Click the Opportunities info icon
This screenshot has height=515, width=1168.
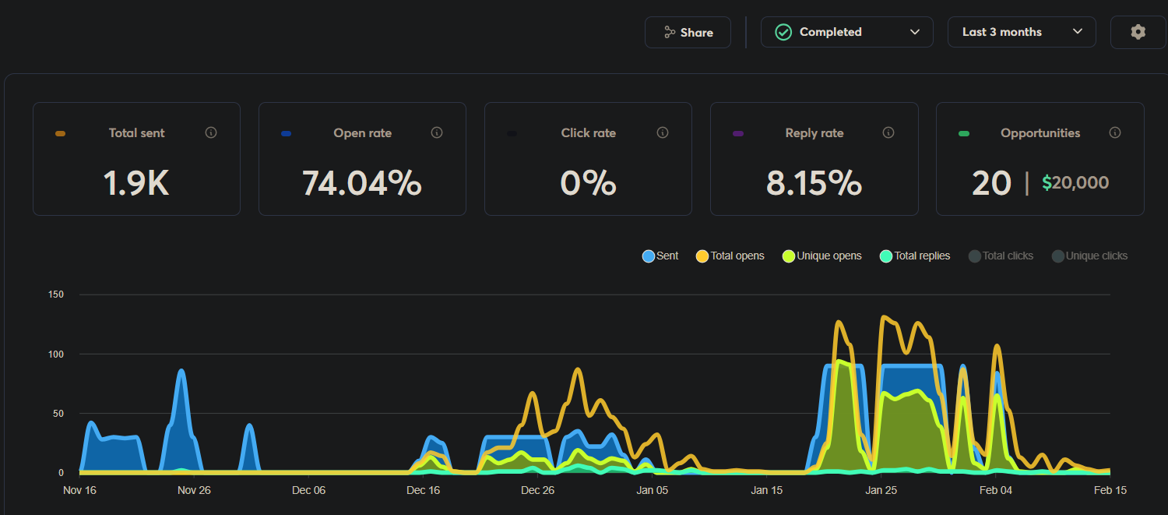(1114, 132)
